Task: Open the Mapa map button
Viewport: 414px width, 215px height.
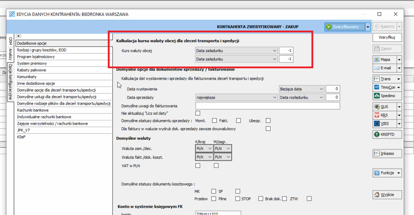Action: click(384, 59)
